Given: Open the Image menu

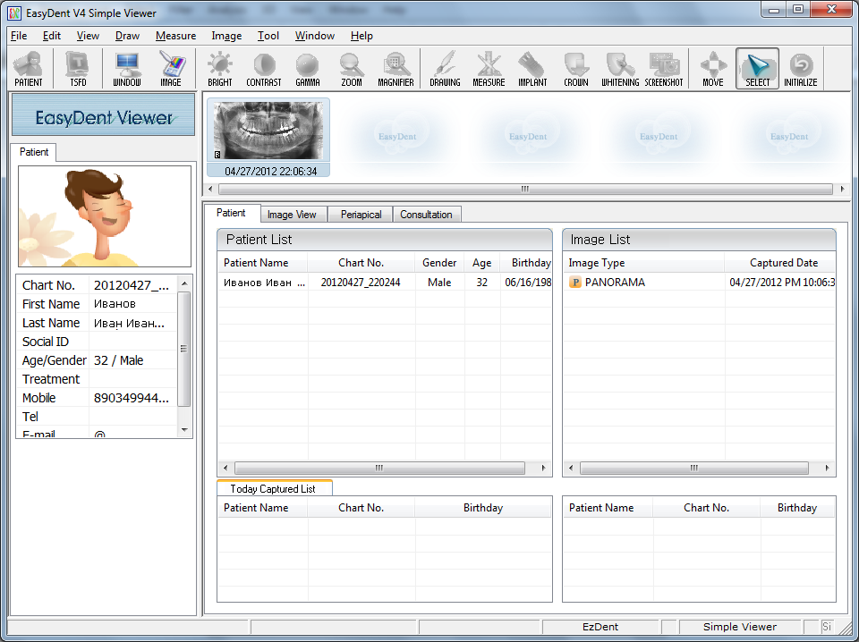Looking at the screenshot, I should pyautogui.click(x=226, y=36).
